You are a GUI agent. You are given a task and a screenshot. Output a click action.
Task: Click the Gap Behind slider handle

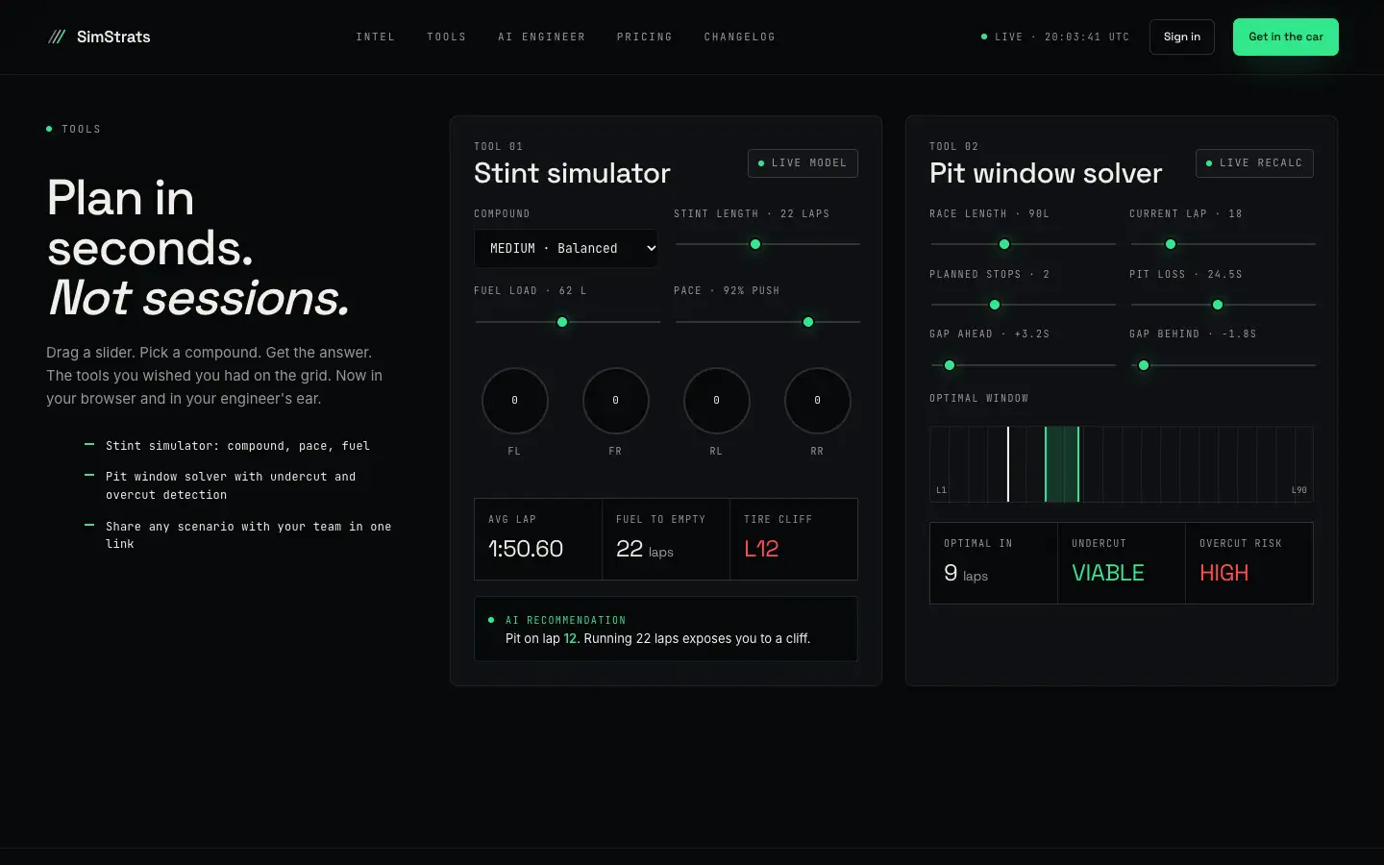(x=1144, y=365)
